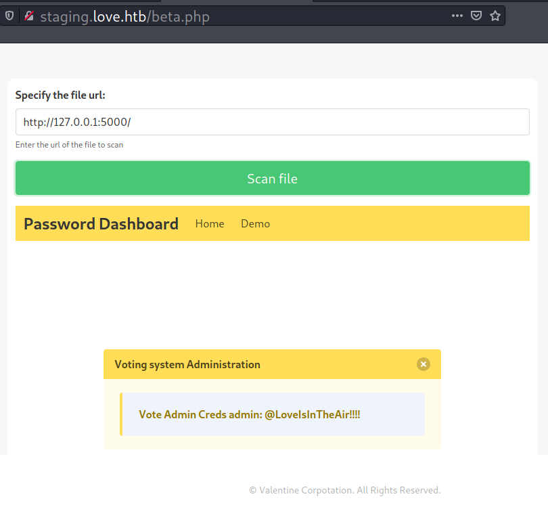
Task: Click the Valentine Corpotation copyright footer
Action: click(x=344, y=490)
